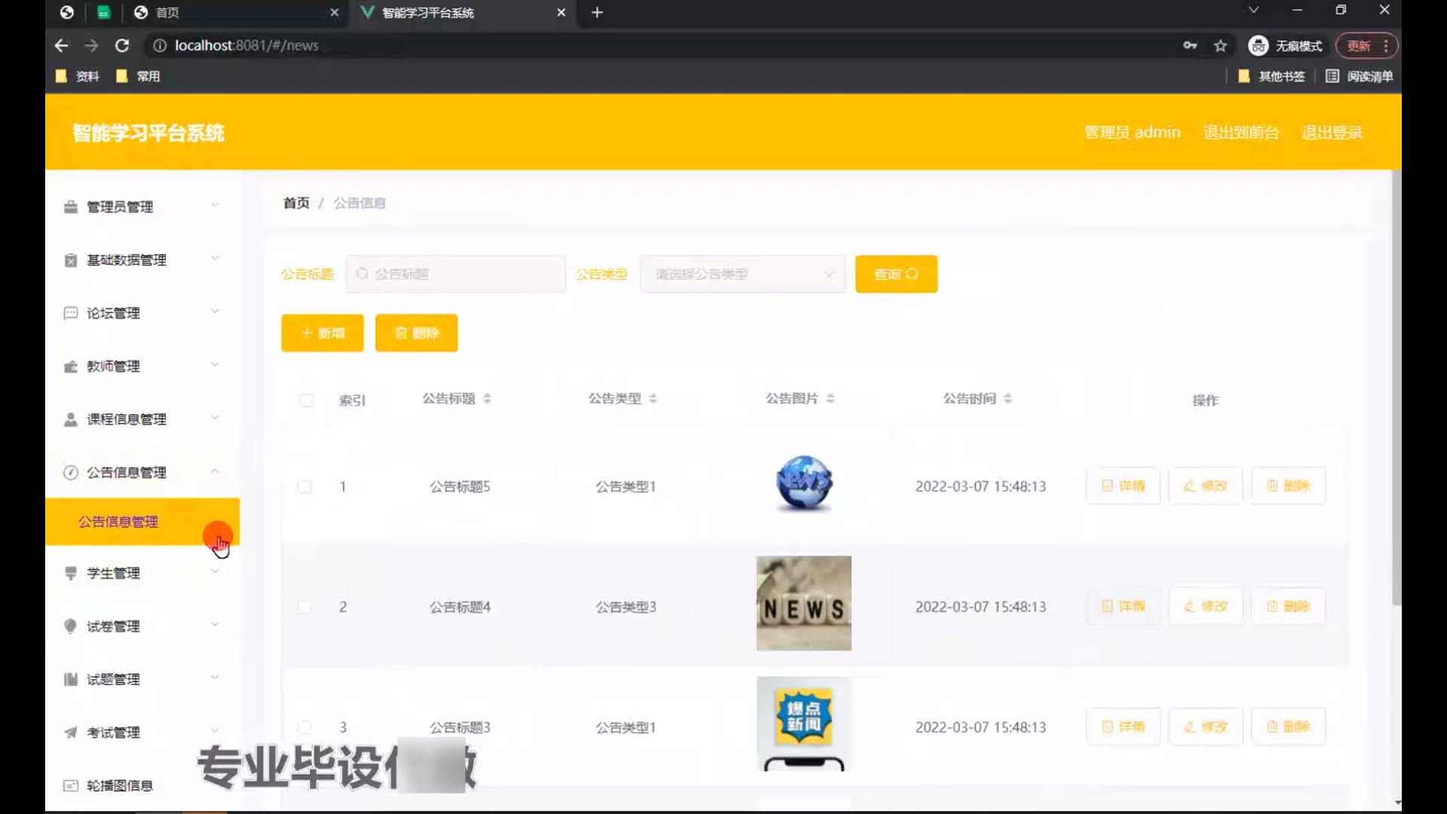Viewport: 1447px width, 814px height.
Task: Expand the 课程信息管理 menu chevron
Action: coord(215,418)
